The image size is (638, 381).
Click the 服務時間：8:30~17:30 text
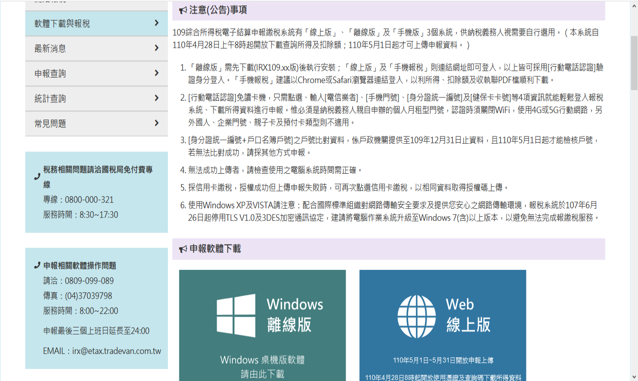point(81,215)
